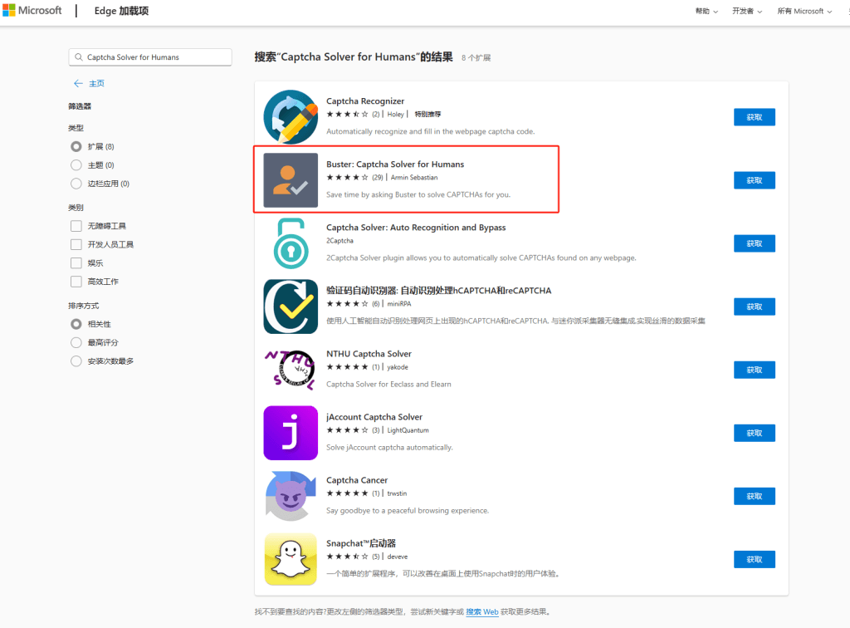Select the 边栏应用 (0) radio button
The width and height of the screenshot is (850, 628).
coord(76,184)
